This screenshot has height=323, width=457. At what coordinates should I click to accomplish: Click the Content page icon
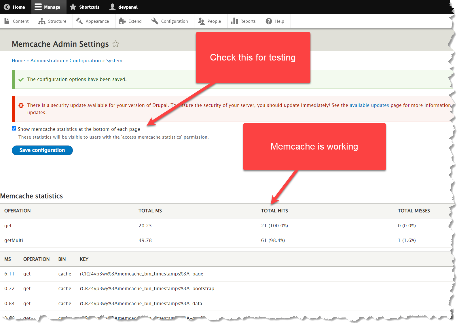click(7, 21)
